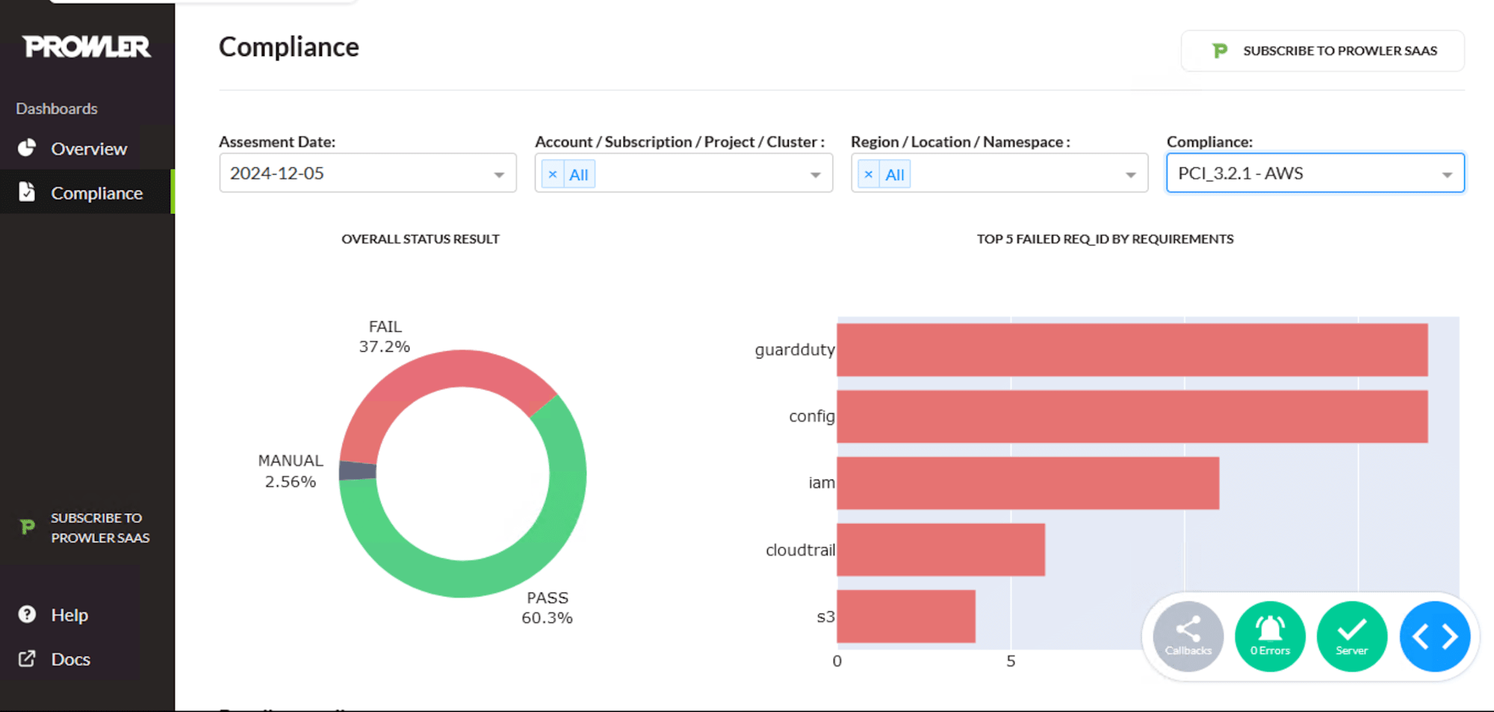Click the config bar

(1132, 416)
